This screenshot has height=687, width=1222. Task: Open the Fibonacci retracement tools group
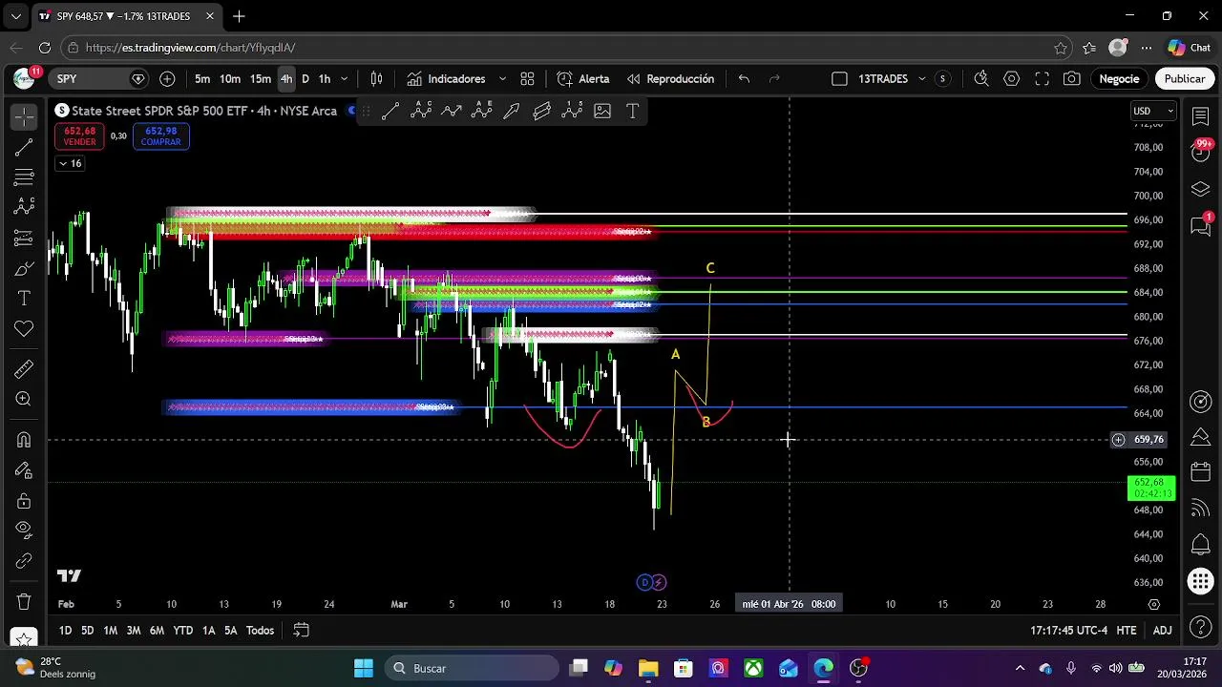[x=24, y=177]
